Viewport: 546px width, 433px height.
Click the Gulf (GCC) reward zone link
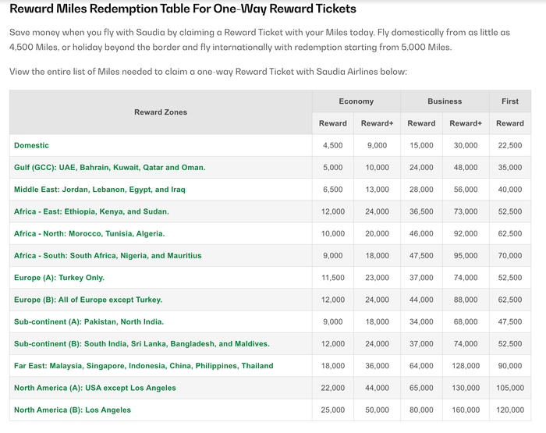coord(110,167)
